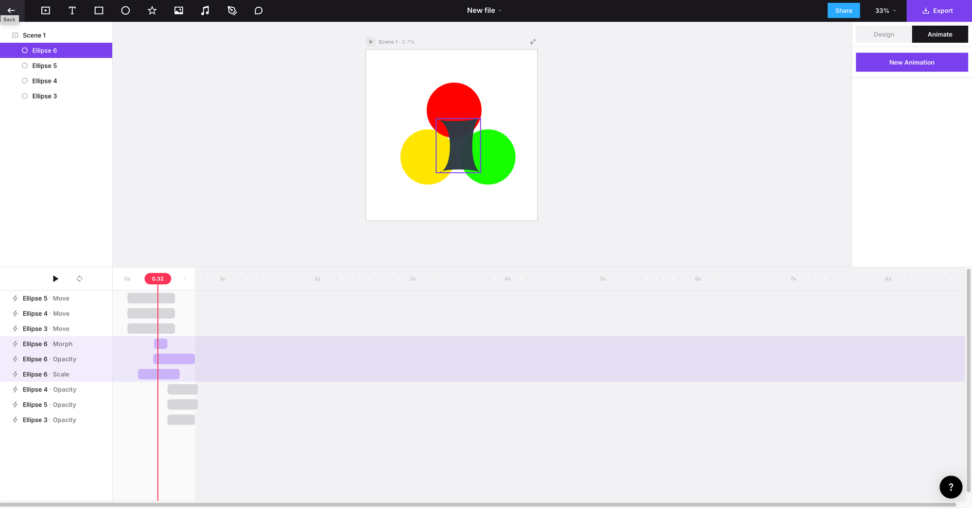Switch to the Design tab
This screenshot has height=508, width=972.
pos(883,34)
